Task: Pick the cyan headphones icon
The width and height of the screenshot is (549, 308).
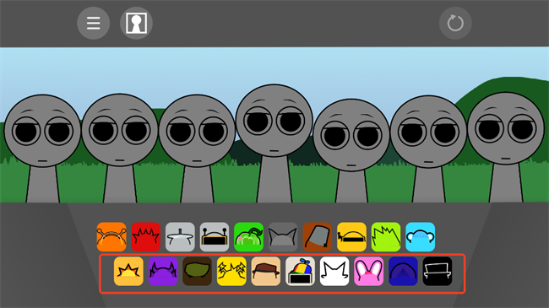Action: 421,237
